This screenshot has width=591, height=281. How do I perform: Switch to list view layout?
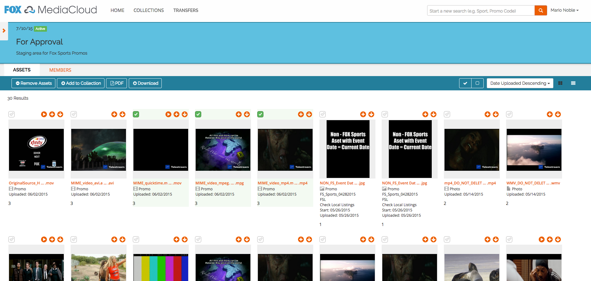(x=573, y=83)
